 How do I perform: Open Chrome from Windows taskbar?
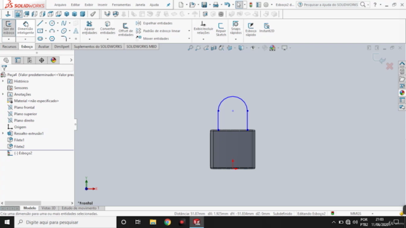(x=167, y=222)
